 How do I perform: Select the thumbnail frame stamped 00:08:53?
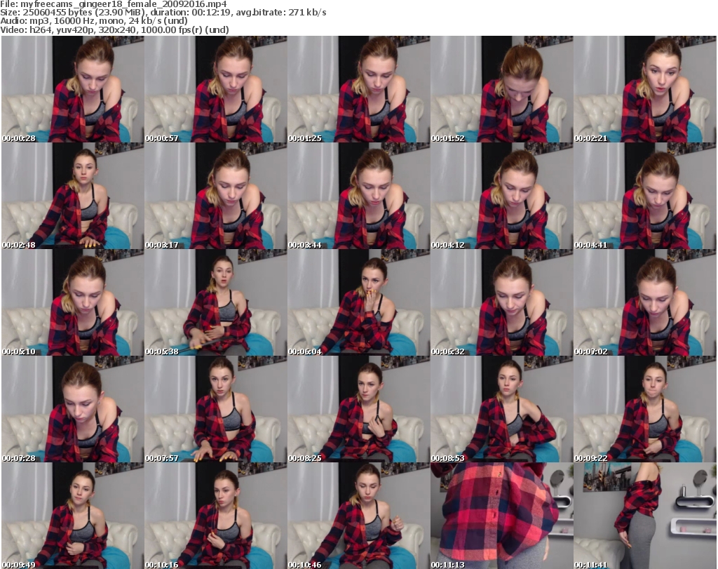(x=502, y=410)
